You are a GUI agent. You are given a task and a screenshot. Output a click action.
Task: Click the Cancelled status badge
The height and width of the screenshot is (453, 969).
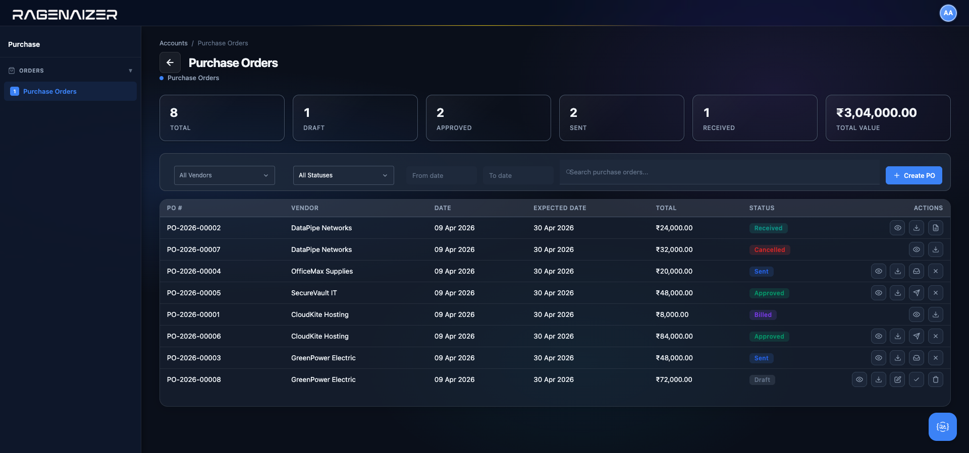[x=770, y=250]
